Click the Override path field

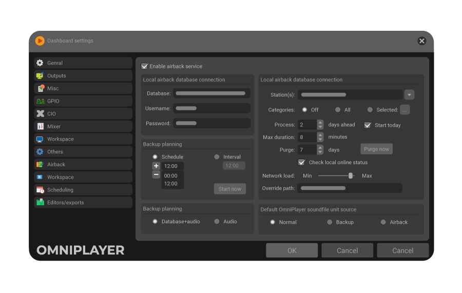click(x=350, y=188)
